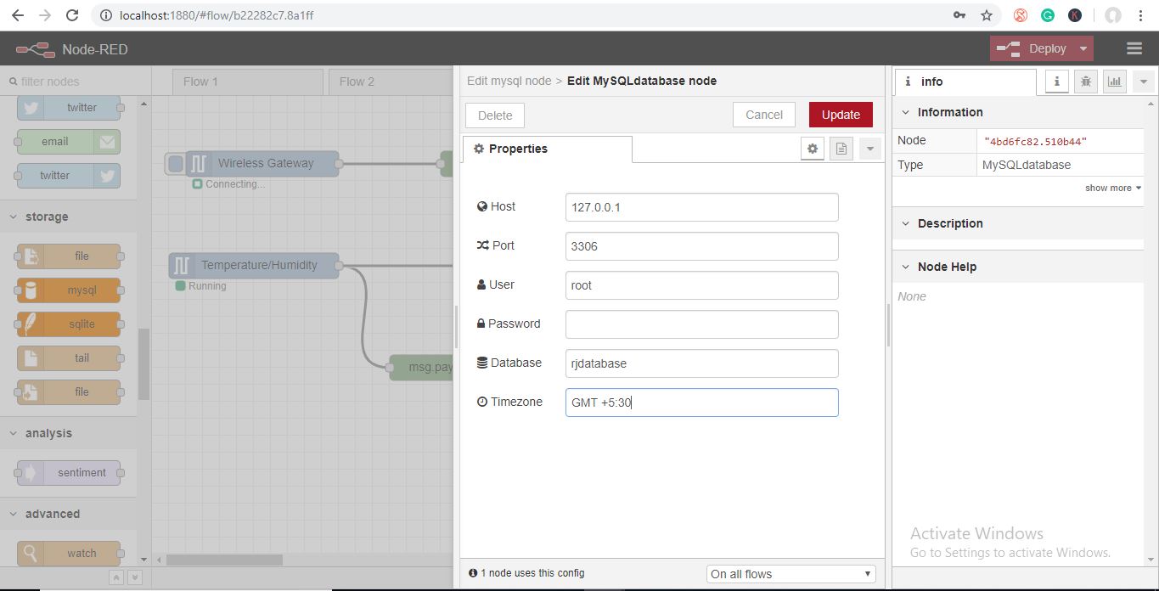Click the palette expand-all down arrows button
The image size is (1159, 591).
(x=134, y=577)
